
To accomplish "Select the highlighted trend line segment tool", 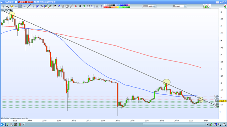I will pos(20,6).
